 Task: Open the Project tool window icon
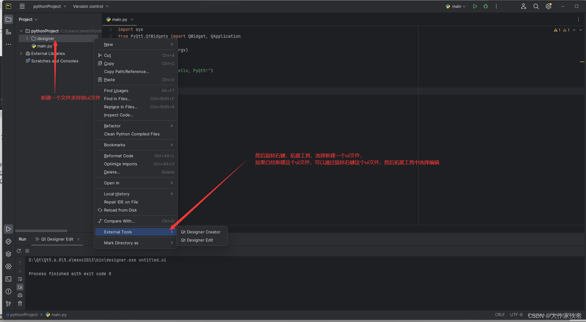8,19
